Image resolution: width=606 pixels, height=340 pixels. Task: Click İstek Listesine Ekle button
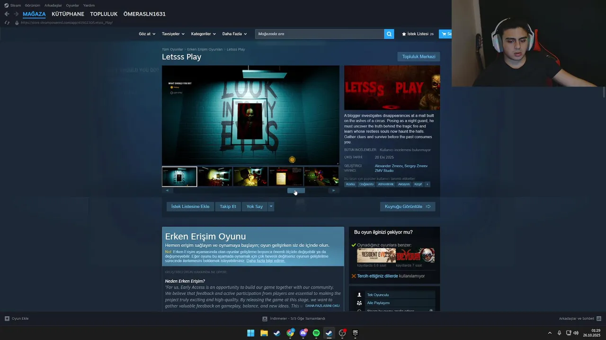(190, 206)
